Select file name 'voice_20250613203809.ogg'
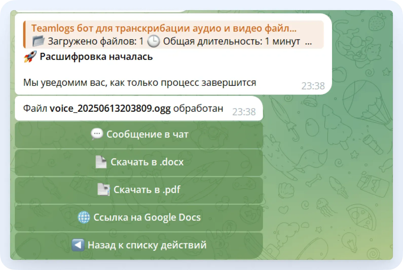Screen dimensions: 403x270 coord(110,108)
